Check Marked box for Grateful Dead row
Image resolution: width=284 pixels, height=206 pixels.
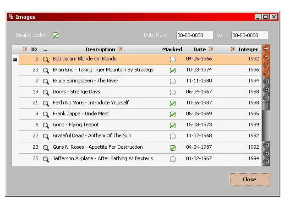coord(173,136)
